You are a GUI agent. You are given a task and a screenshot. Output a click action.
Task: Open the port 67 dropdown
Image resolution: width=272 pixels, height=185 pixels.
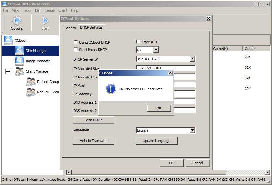[x=156, y=50]
